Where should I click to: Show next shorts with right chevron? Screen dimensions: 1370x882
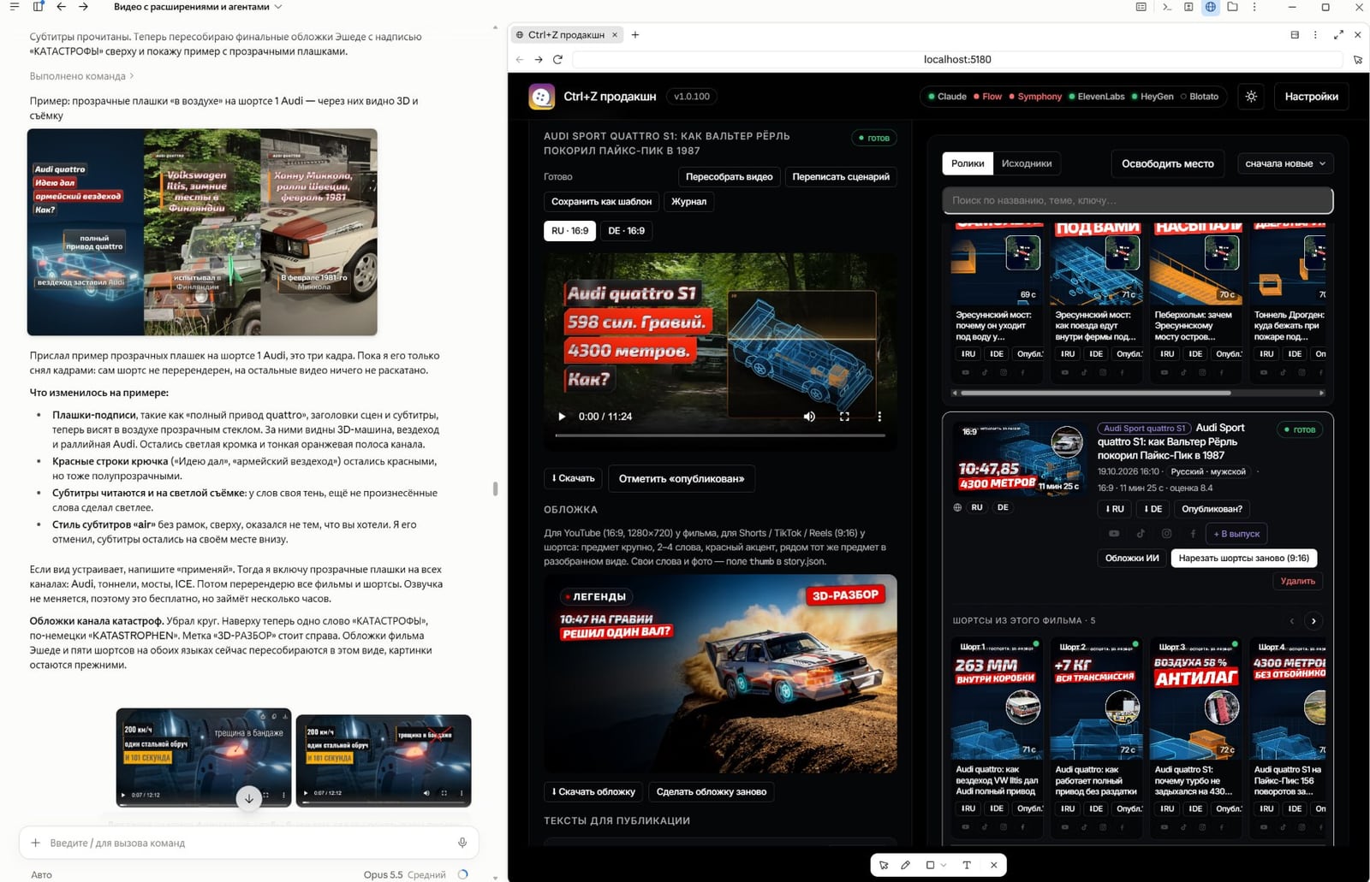tap(1313, 621)
